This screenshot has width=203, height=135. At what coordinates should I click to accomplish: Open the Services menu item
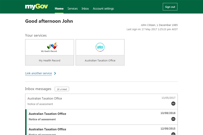[x=72, y=9]
